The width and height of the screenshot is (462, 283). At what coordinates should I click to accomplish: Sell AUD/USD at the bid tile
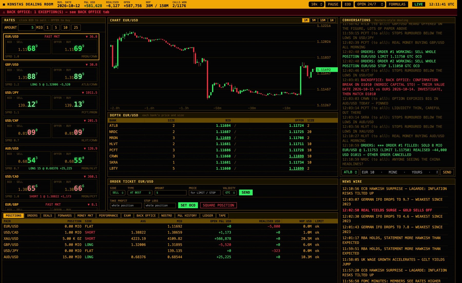(x=28, y=159)
